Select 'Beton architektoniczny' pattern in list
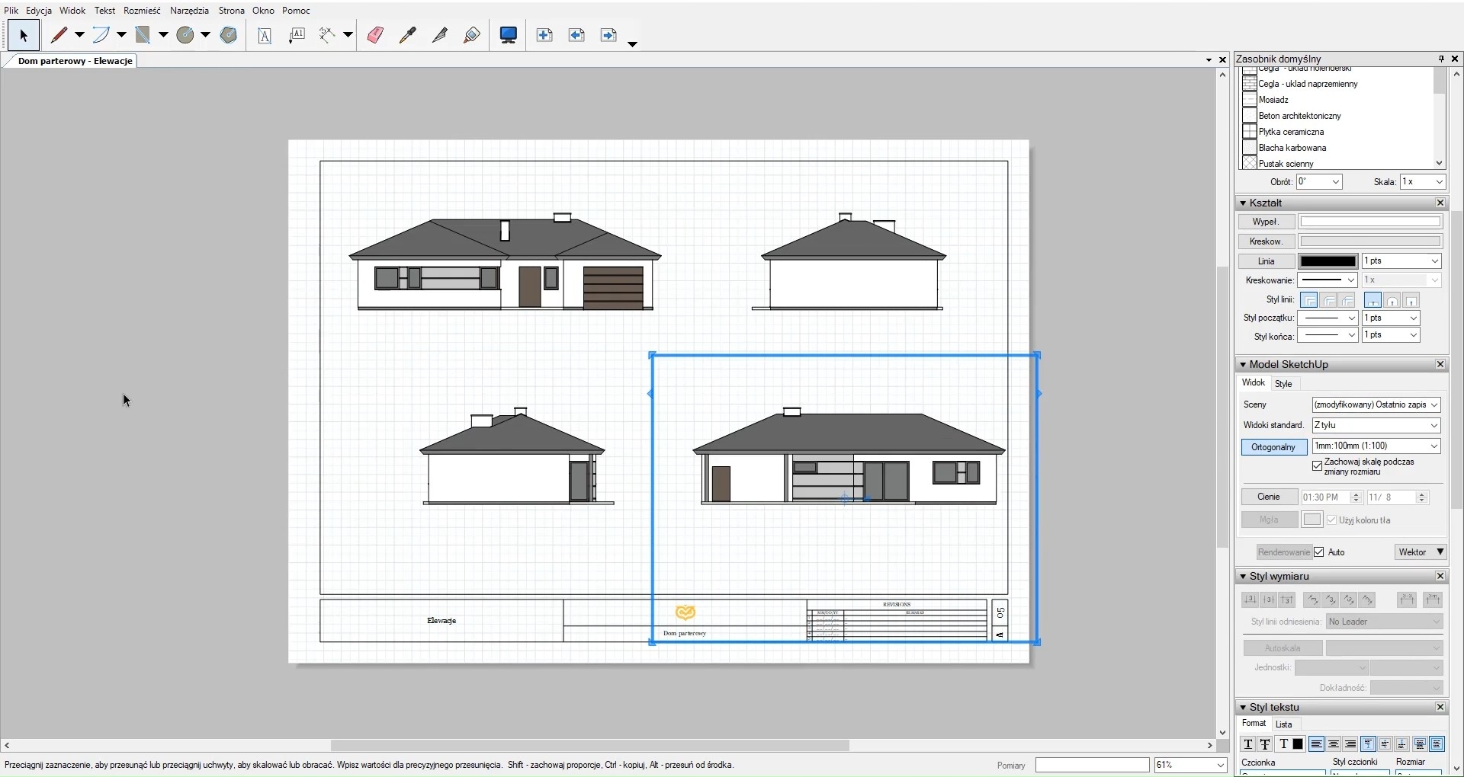The width and height of the screenshot is (1464, 777). click(1299, 116)
